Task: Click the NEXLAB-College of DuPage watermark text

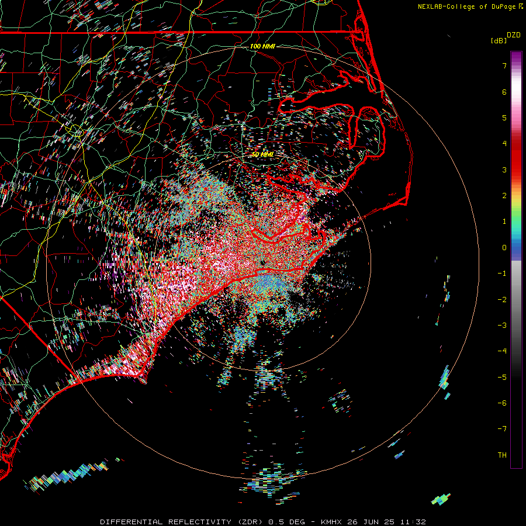Action: coord(470,6)
